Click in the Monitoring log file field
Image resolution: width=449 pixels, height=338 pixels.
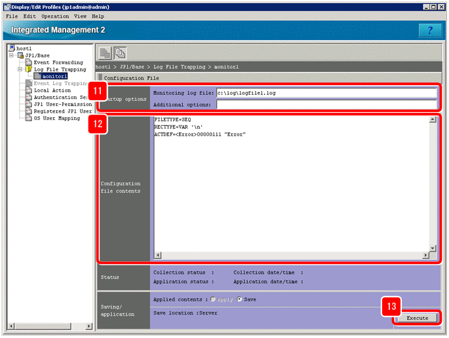click(x=326, y=93)
